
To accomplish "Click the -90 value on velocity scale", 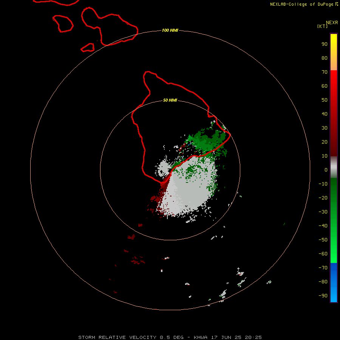I will click(323, 295).
